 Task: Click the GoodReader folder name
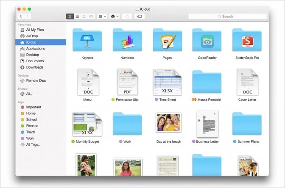(x=207, y=58)
